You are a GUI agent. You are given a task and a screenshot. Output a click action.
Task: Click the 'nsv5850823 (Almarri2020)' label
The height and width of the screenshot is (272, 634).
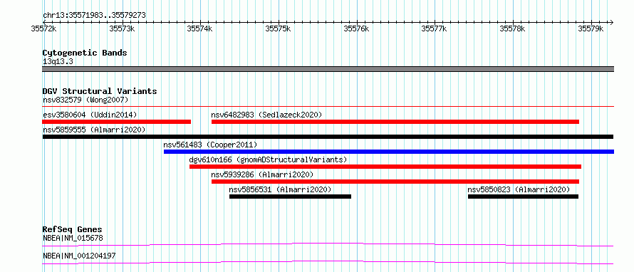point(519,189)
